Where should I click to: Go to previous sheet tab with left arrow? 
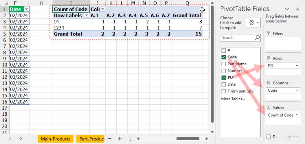[11, 139]
